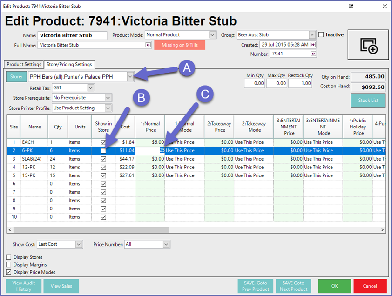Open the Price Number dropdown
The image size is (392, 296).
pos(166,244)
